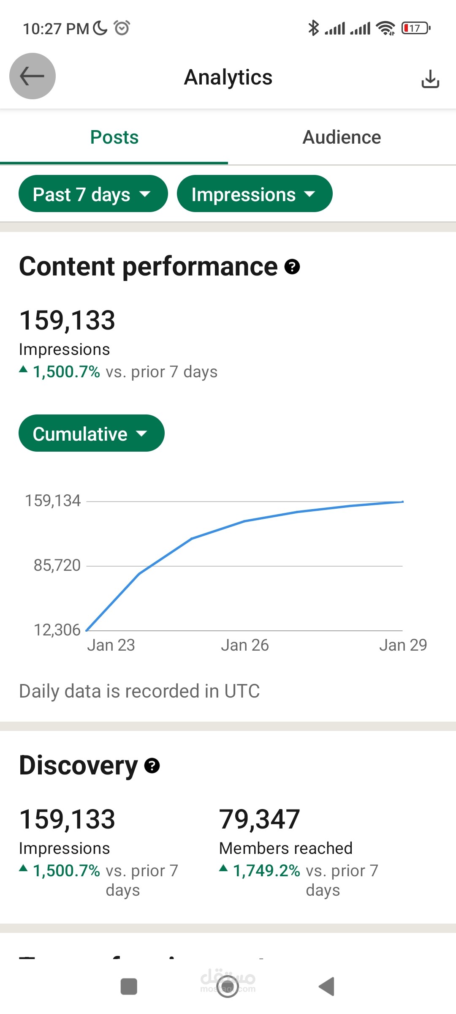Tap the Bluetooth status icon

point(313,28)
